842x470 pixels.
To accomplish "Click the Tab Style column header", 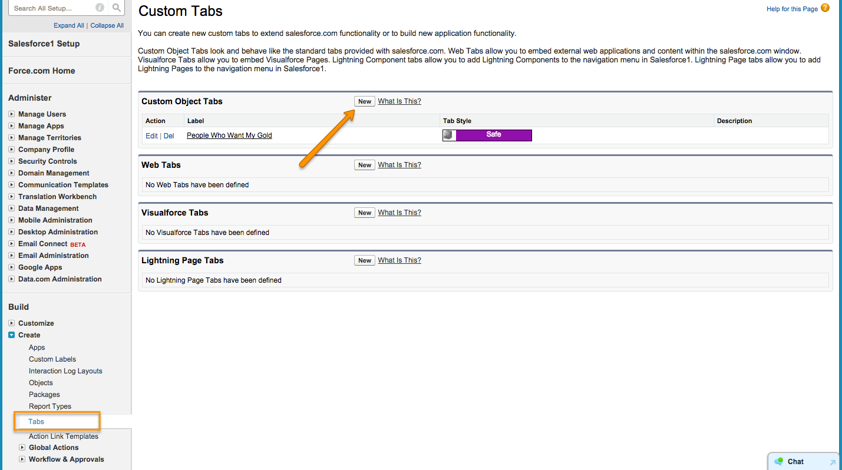I will tap(457, 121).
